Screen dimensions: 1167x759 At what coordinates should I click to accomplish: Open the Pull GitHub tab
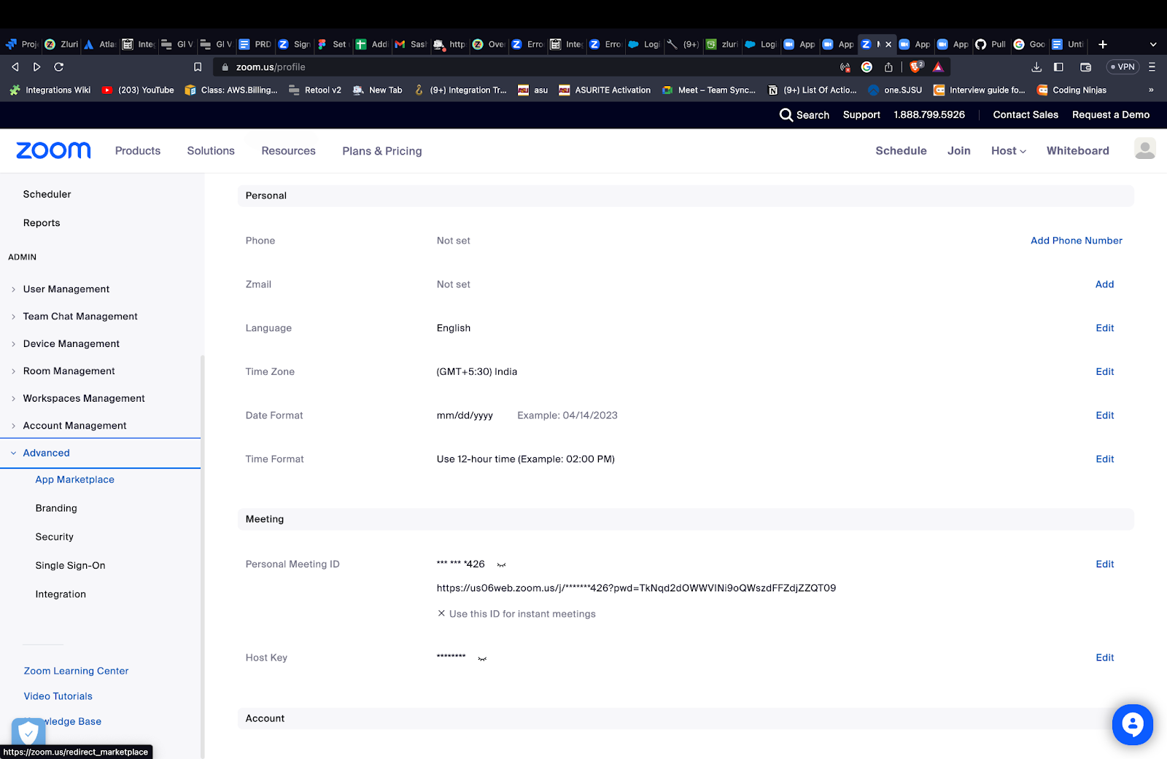[990, 44]
